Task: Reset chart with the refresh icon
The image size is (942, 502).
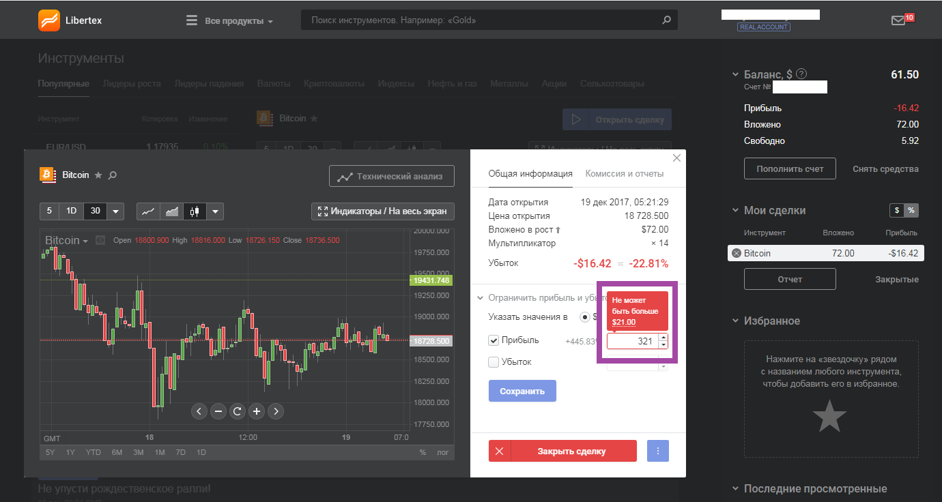Action: click(238, 411)
